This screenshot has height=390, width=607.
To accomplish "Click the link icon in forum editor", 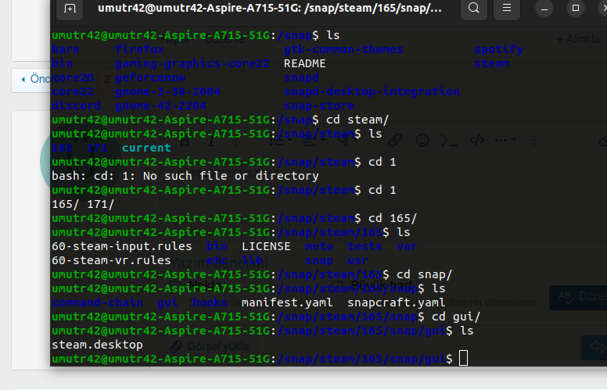I will (x=395, y=140).
